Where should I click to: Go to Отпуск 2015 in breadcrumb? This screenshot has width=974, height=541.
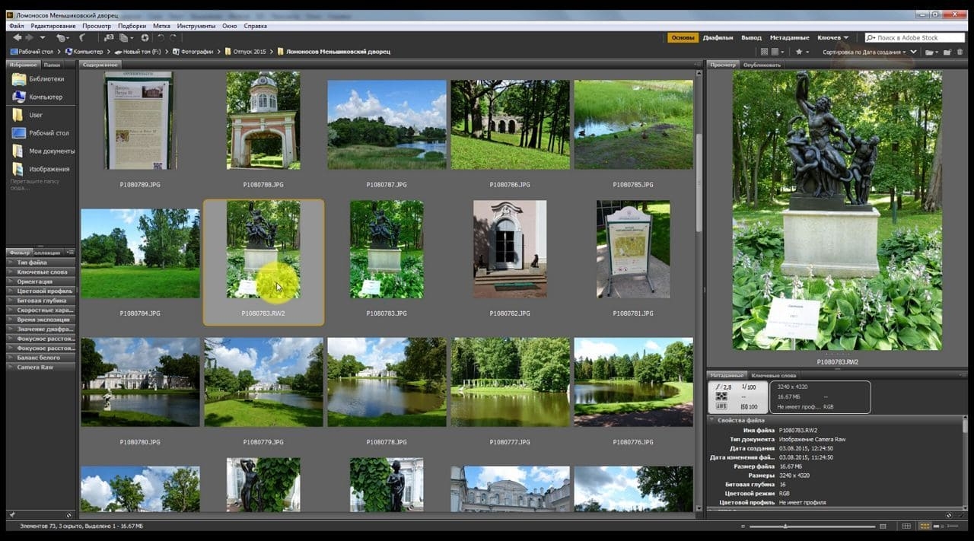click(245, 52)
